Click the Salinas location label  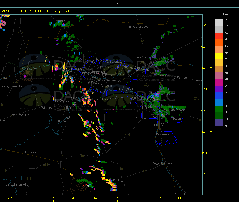[x=46, y=108]
